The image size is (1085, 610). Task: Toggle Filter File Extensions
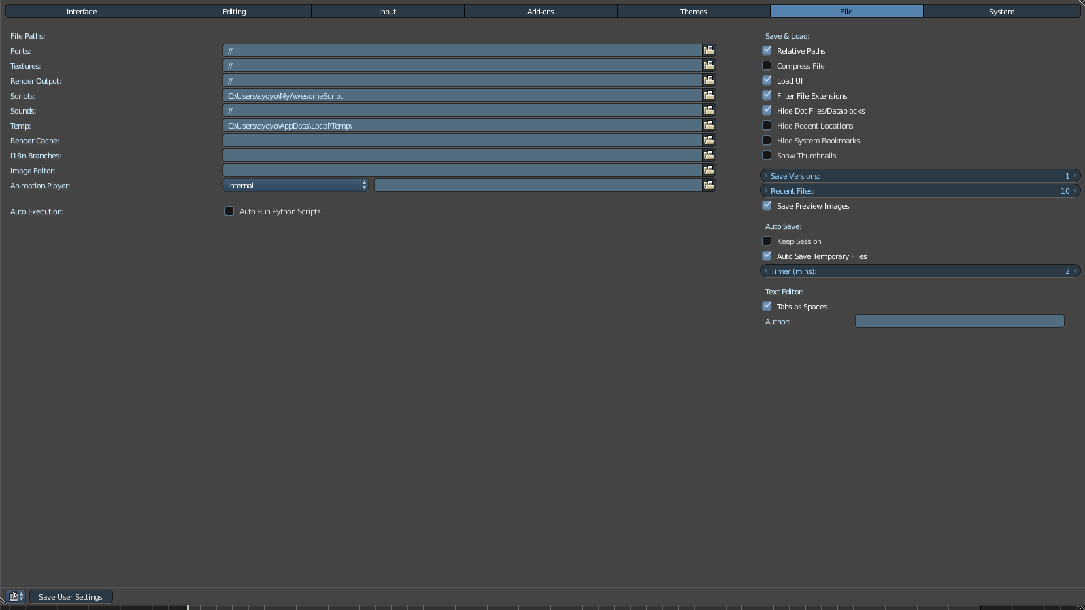(x=767, y=95)
